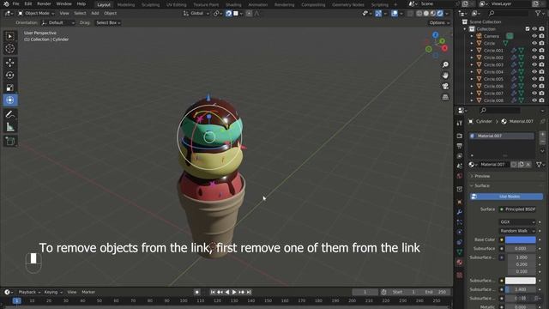Open Random Walk subsurface method dropdown
Viewport: 549px width, 309px height.
point(517,231)
